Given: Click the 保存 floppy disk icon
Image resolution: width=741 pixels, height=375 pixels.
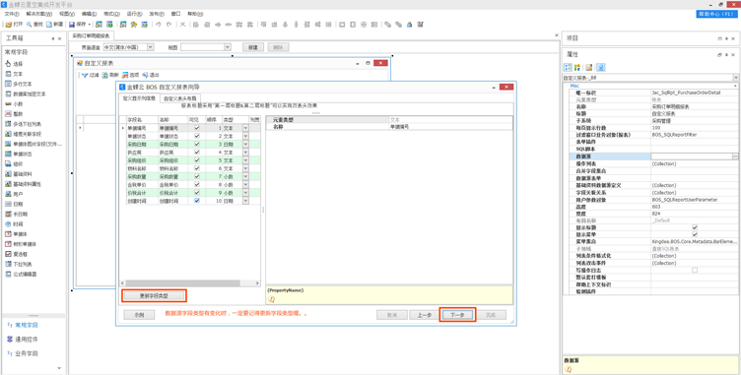Looking at the screenshot, I should tap(72, 24).
